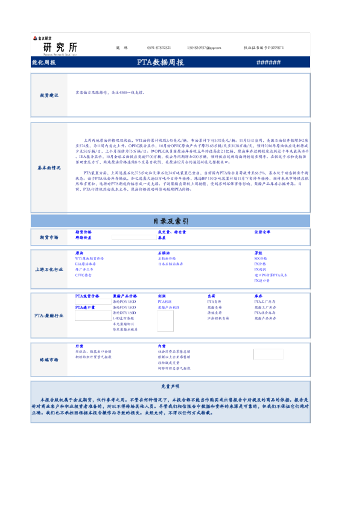
Task: Click the 0591 phone number in header
Action: click(x=159, y=48)
